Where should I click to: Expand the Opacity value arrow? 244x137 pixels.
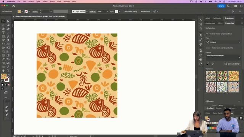[108, 11]
